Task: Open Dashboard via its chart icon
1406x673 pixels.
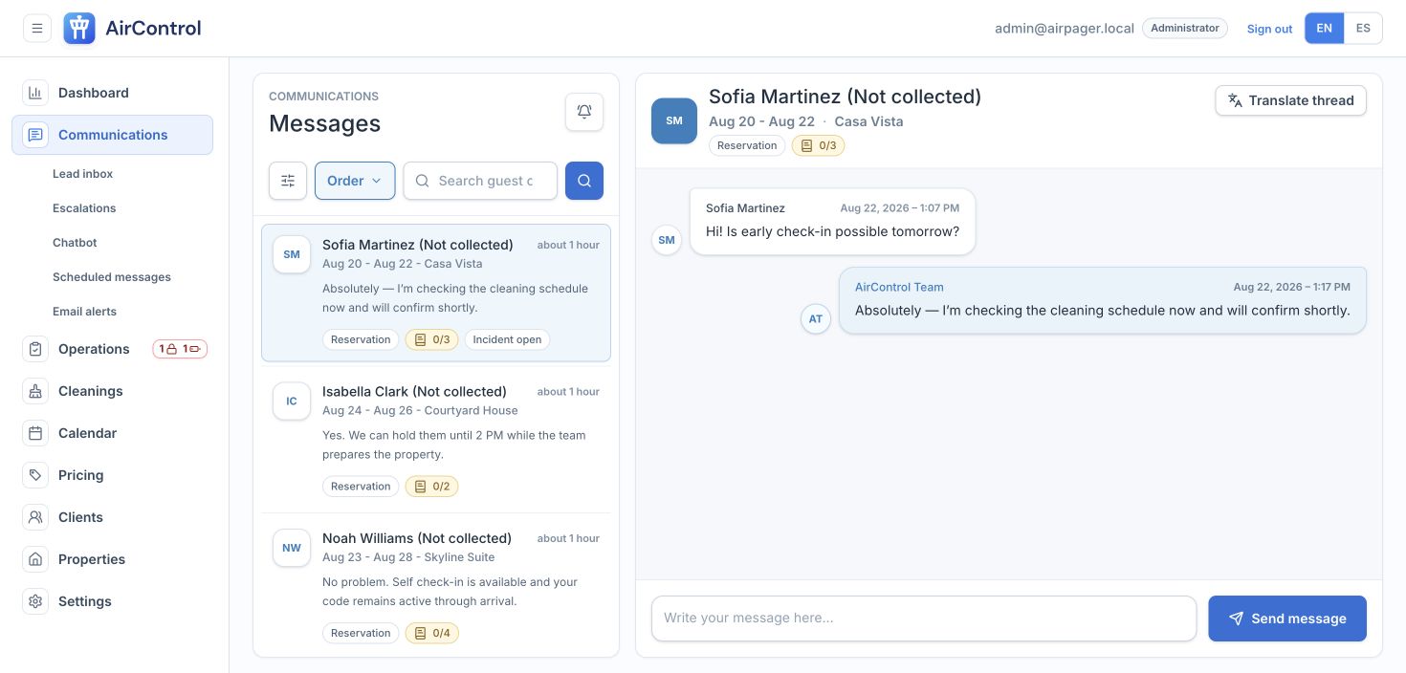Action: coord(35,93)
